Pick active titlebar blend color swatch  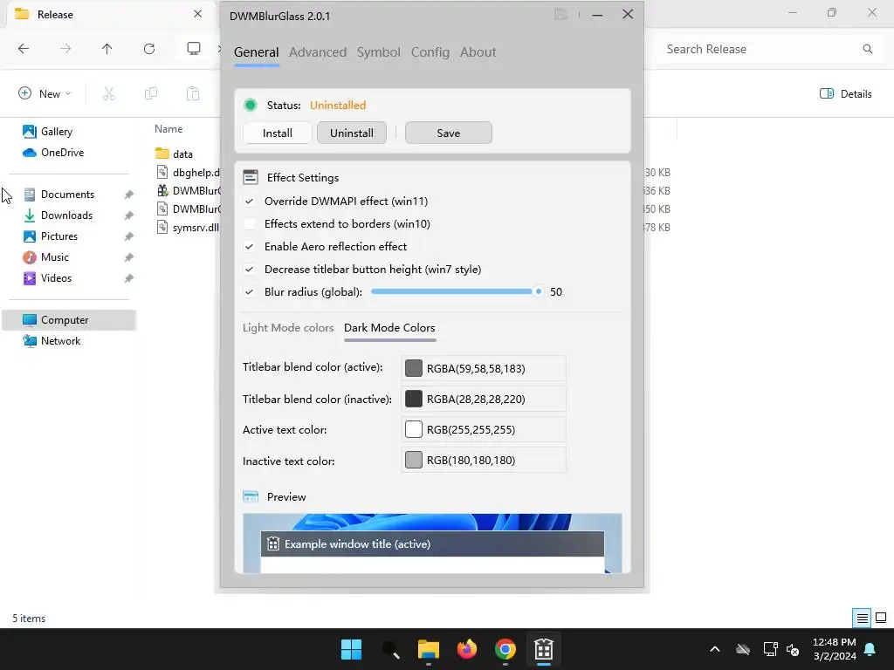(413, 368)
